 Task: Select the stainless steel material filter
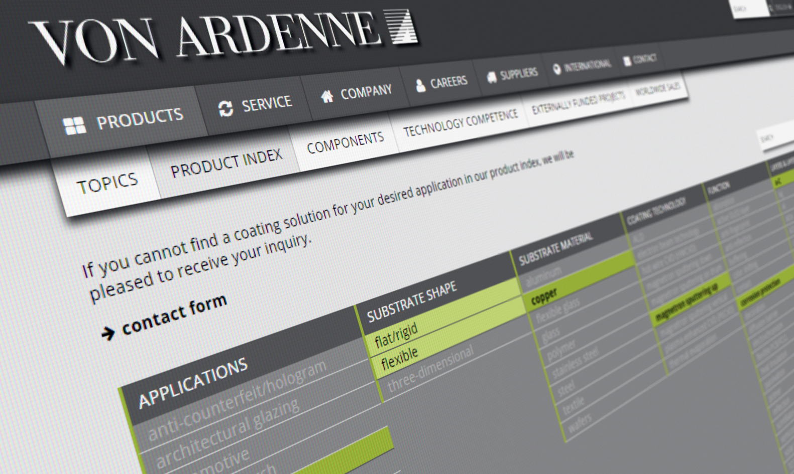point(575,363)
